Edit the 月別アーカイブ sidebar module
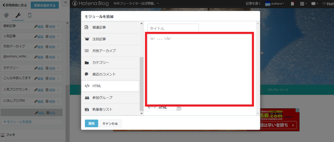This screenshot has height=142, width=334. coord(39,47)
